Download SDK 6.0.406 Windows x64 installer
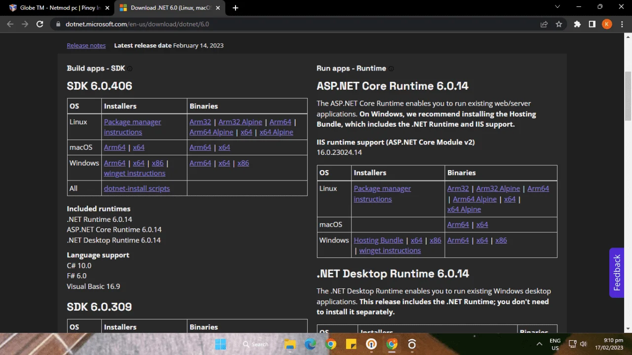This screenshot has width=632, height=355. 139,163
